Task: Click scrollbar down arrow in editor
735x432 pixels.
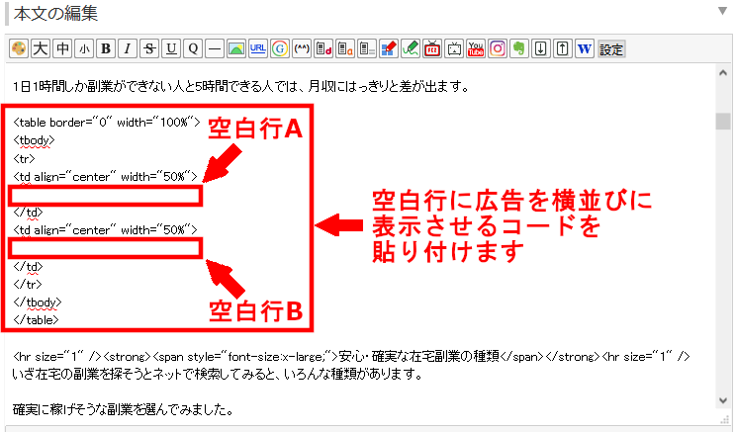Action: 723,400
